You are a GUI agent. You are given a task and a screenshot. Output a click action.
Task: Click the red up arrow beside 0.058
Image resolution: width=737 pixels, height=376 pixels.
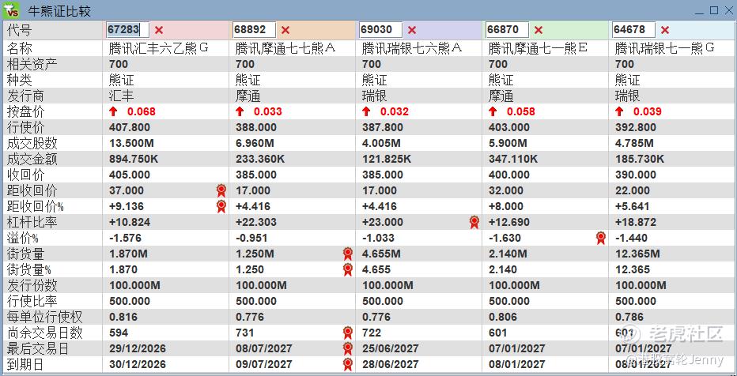tap(493, 111)
